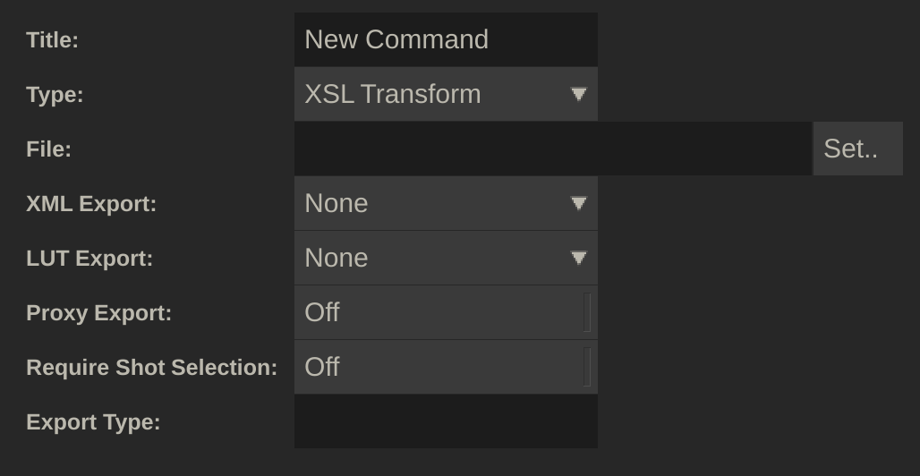Click the arrow icon on Type dropdown

pos(579,94)
